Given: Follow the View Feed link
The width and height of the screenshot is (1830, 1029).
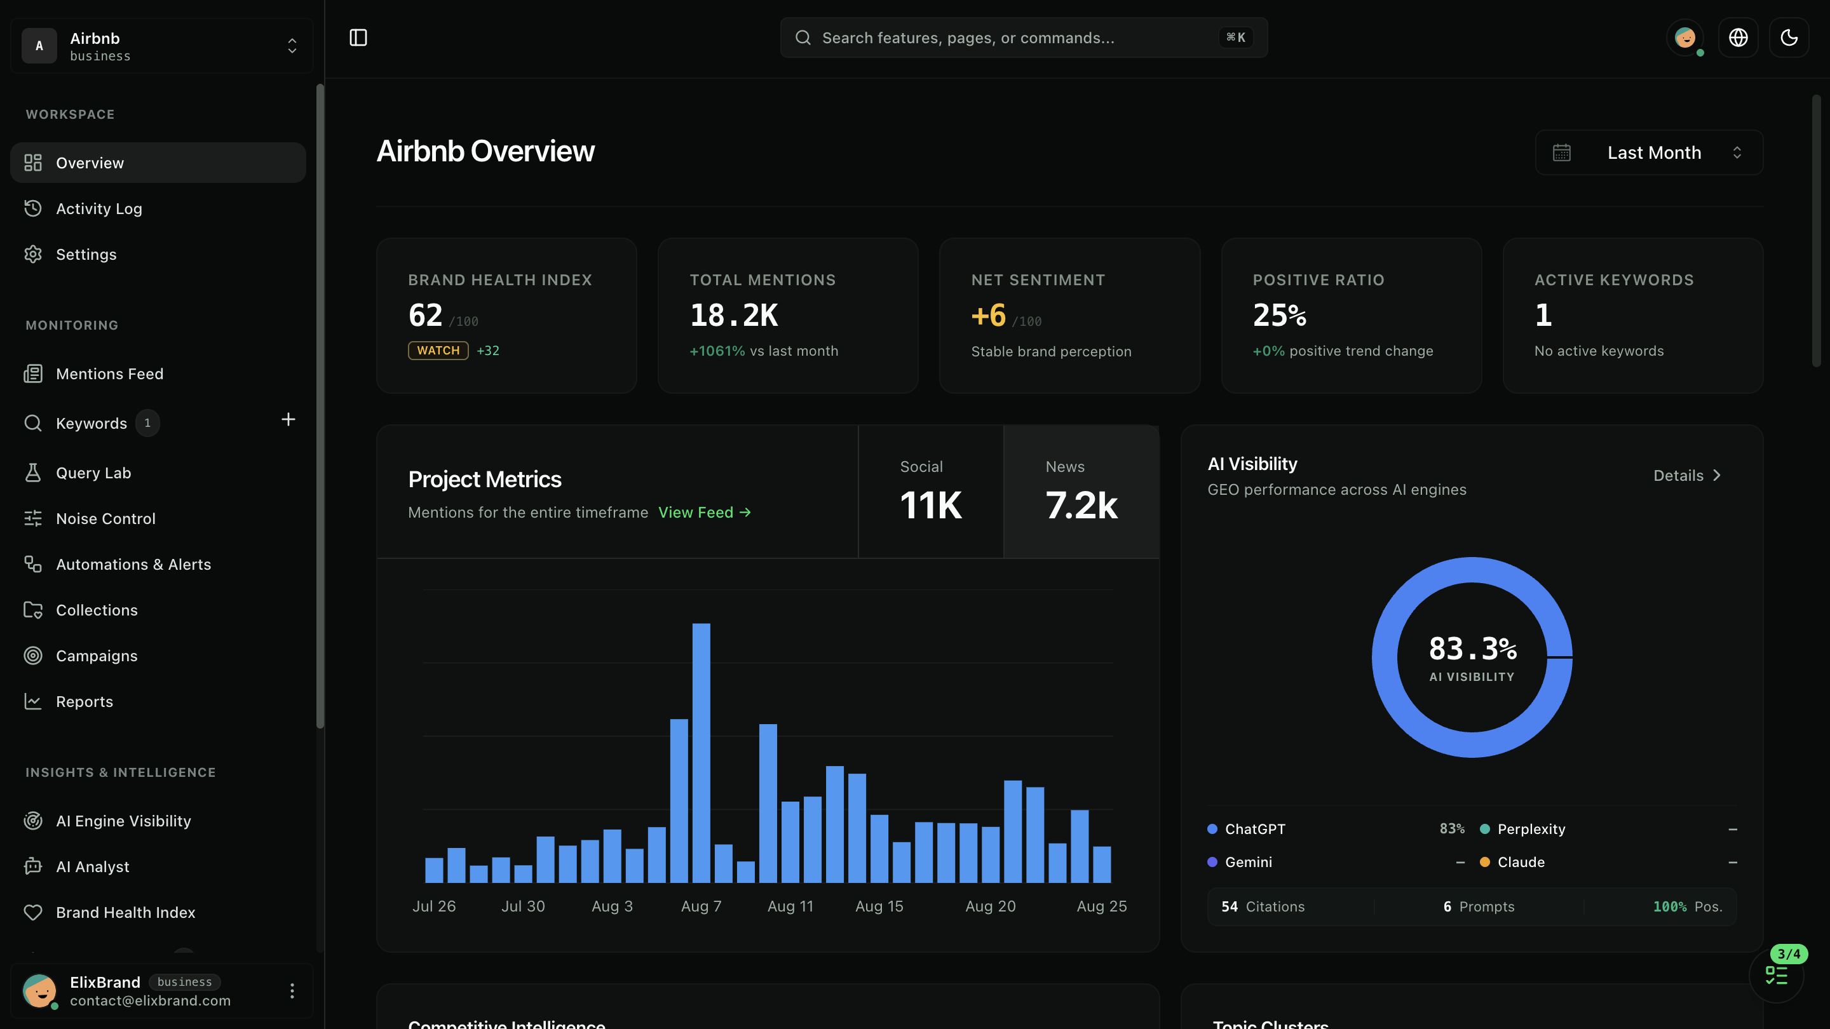Looking at the screenshot, I should click(x=704, y=513).
